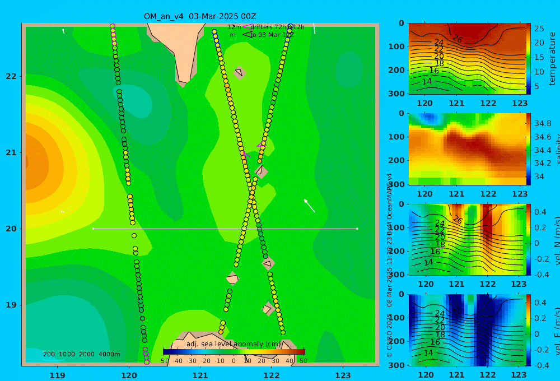Click the vertical CSIRO BoM OceanMAPS copyright text
The image size is (560, 381).
(x=389, y=265)
